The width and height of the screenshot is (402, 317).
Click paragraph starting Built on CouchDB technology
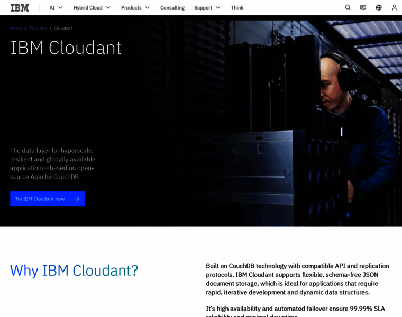[x=297, y=279]
